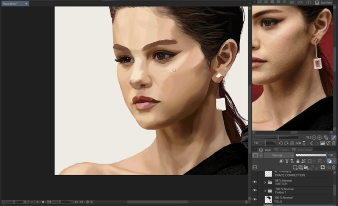Screen dimensions: 338x206
Task: Click the layer opacity stepper at 100
Action: click(334, 155)
